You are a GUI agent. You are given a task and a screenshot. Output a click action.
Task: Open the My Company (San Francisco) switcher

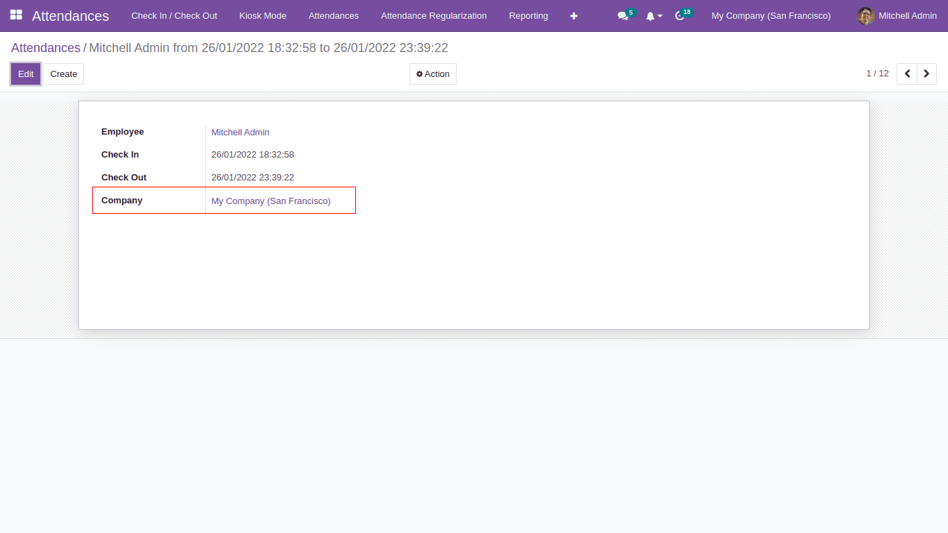(x=770, y=15)
